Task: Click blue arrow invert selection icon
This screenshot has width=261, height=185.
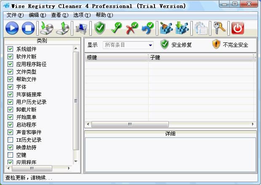Action: pos(148,28)
